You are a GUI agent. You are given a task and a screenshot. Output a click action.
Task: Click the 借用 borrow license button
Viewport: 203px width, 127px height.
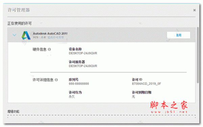178,35
